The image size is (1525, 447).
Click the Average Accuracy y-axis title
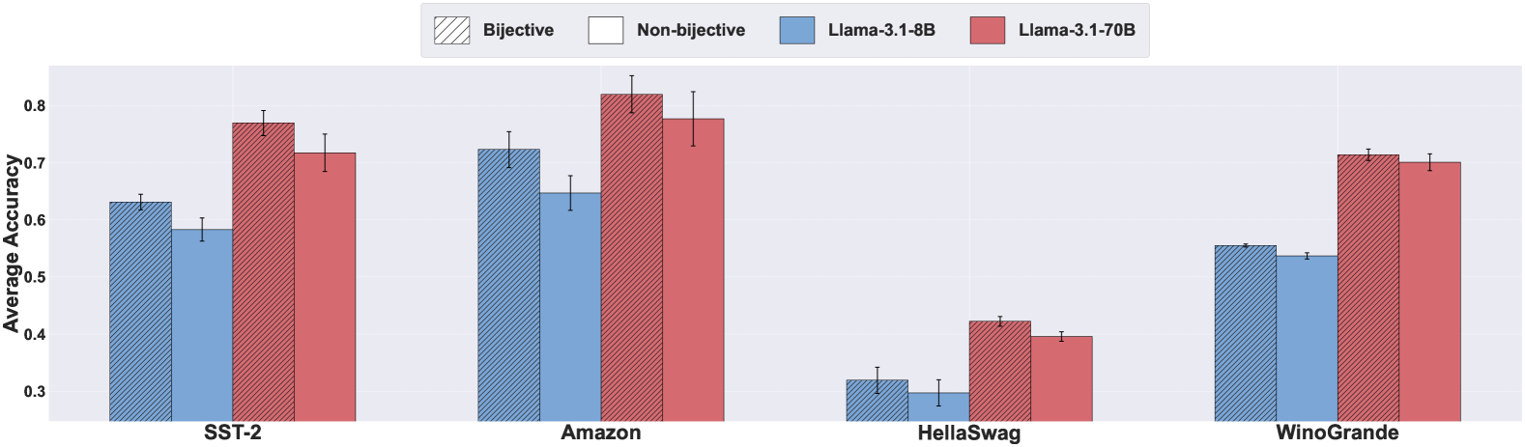point(12,243)
